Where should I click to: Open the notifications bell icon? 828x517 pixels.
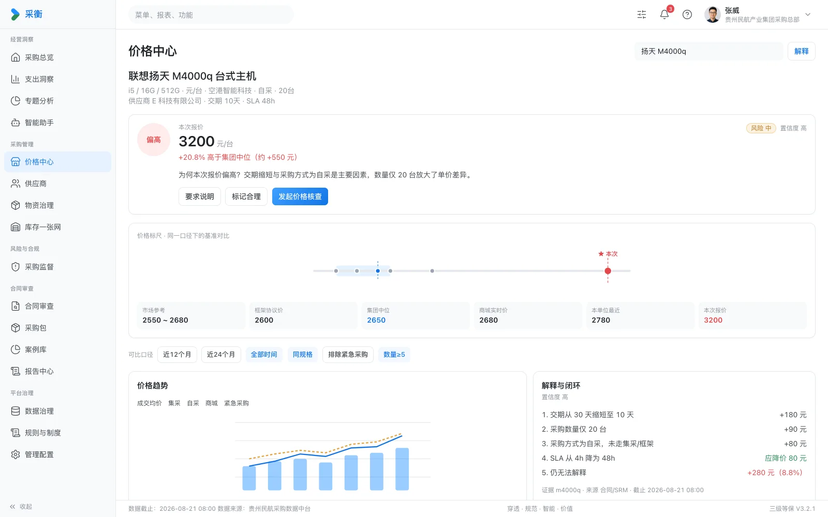coord(664,14)
